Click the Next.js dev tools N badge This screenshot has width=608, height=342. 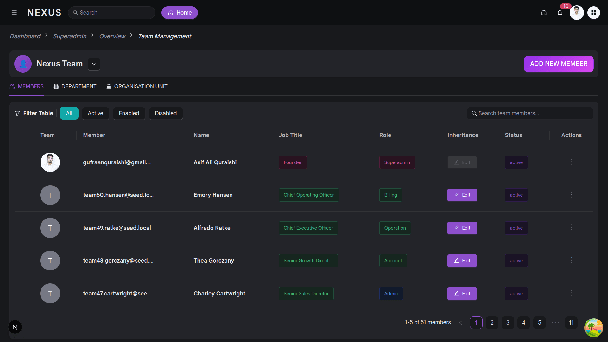[15, 327]
